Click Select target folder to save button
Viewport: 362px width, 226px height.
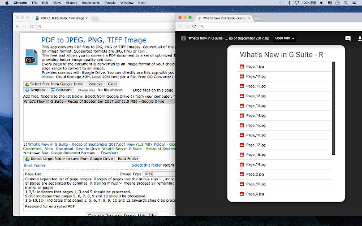[x=69, y=159]
